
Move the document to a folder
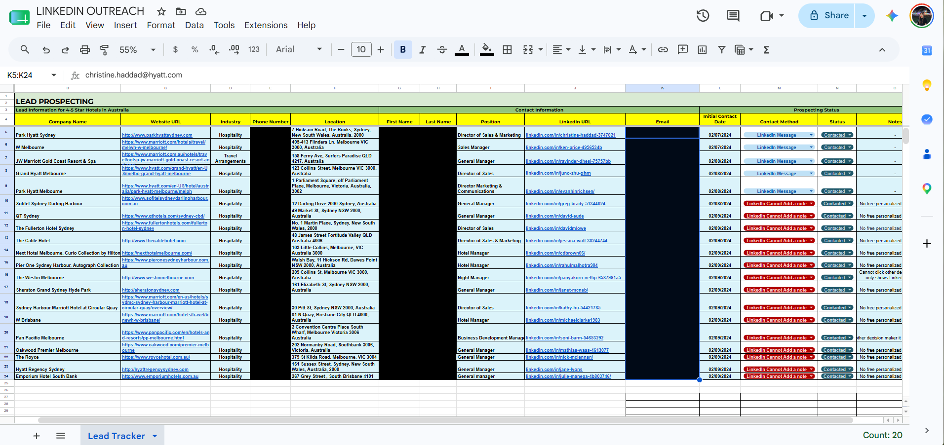[x=181, y=11]
